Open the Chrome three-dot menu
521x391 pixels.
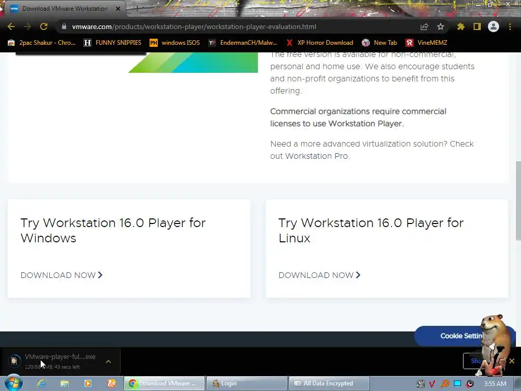pos(510,26)
